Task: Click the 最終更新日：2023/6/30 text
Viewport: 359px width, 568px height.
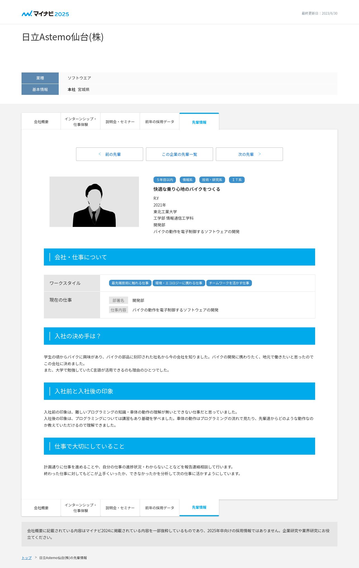Action: pyautogui.click(x=319, y=13)
